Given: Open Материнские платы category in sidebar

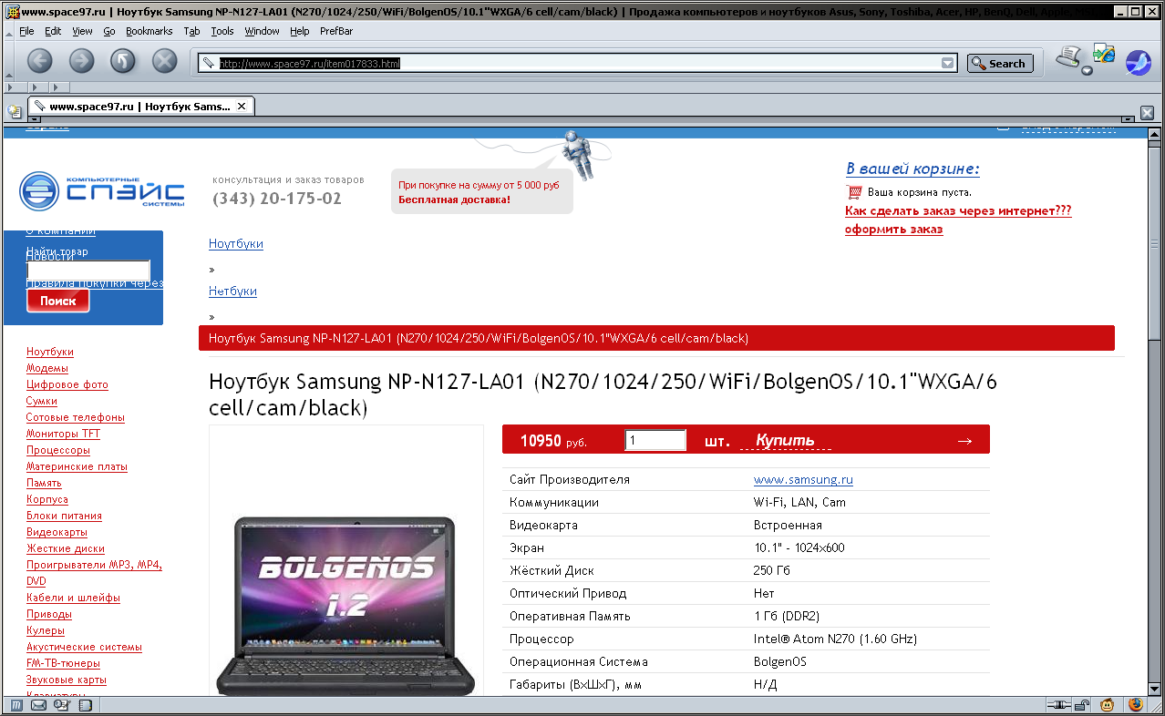Looking at the screenshot, I should 77,466.
